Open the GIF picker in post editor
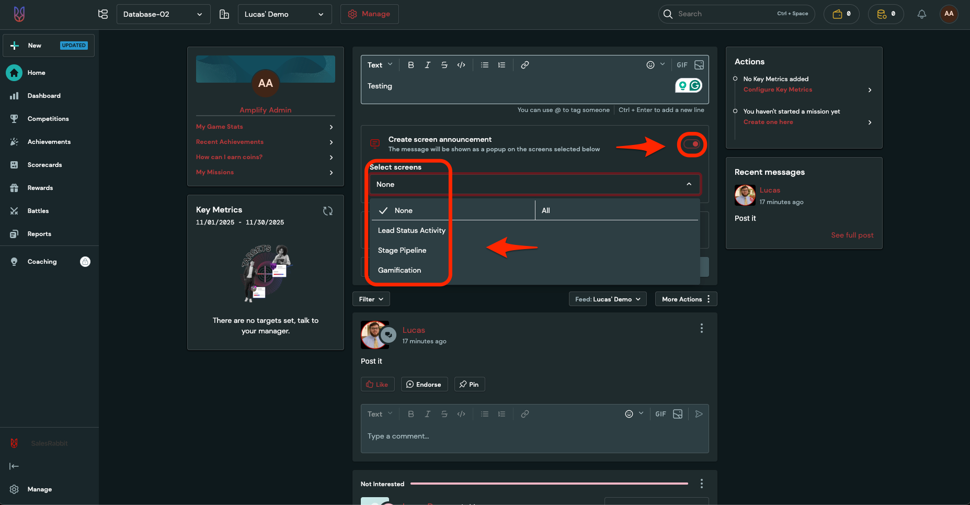 point(682,65)
